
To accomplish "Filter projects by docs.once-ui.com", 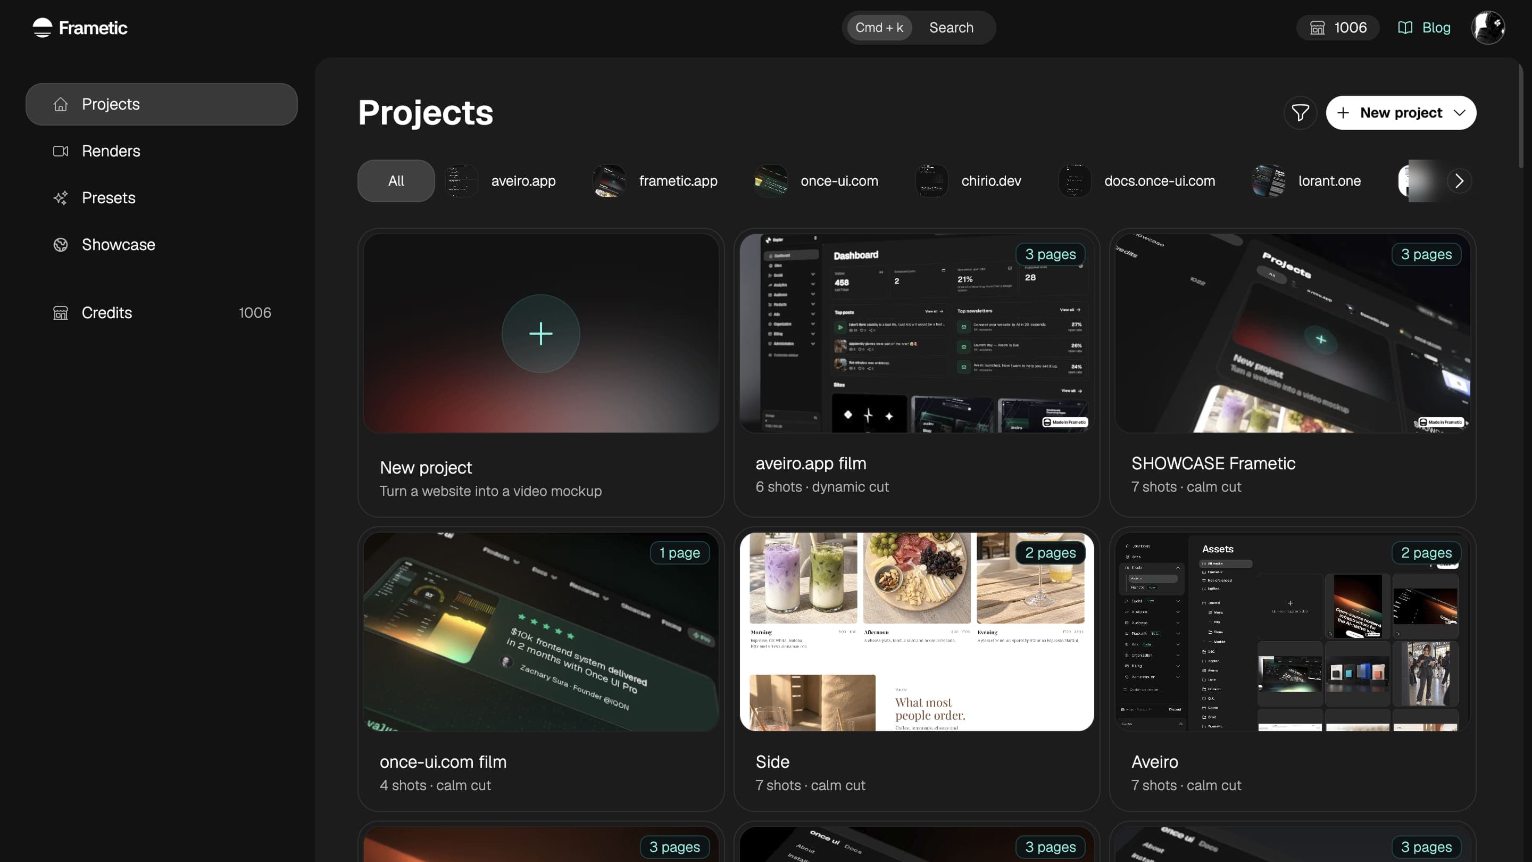I will [x=1137, y=181].
